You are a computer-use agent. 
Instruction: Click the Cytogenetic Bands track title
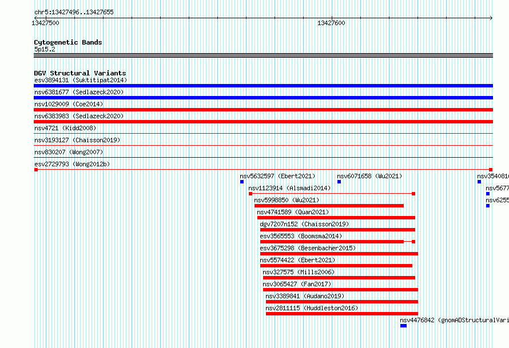pos(68,42)
